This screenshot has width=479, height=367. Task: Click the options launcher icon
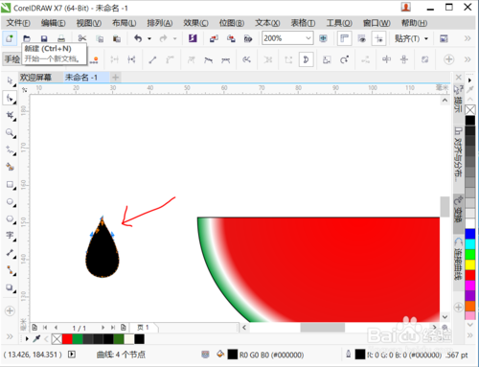pyautogui.click(x=444, y=38)
